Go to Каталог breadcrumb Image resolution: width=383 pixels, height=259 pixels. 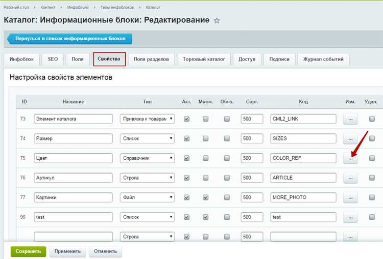click(153, 8)
